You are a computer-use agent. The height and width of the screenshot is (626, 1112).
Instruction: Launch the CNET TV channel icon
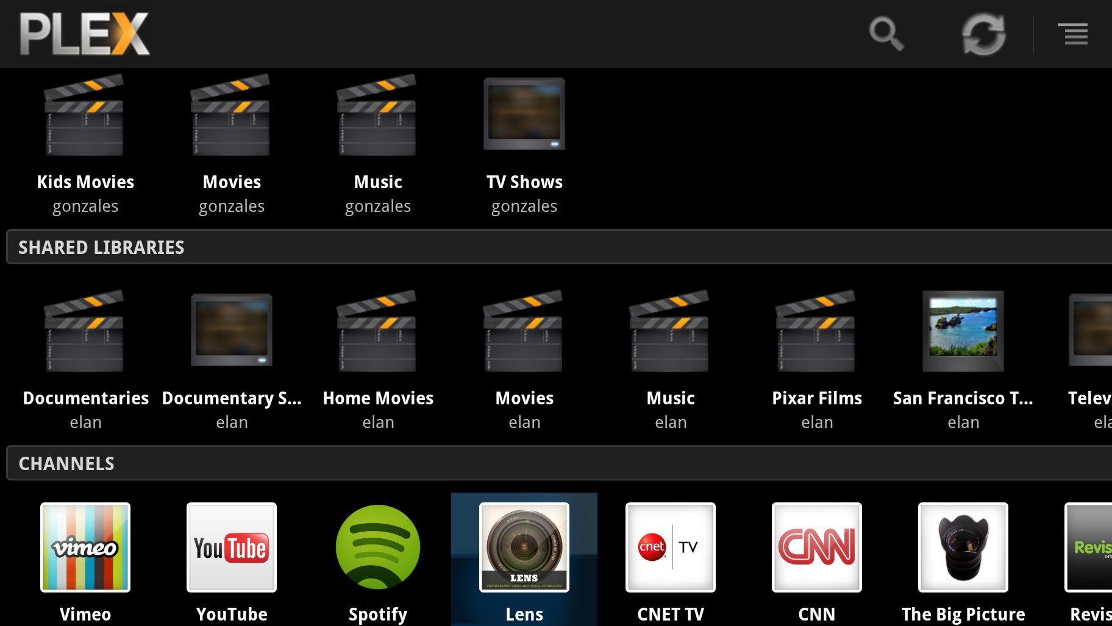(671, 547)
